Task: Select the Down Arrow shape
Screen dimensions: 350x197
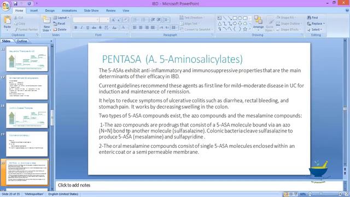Action: 240,24
